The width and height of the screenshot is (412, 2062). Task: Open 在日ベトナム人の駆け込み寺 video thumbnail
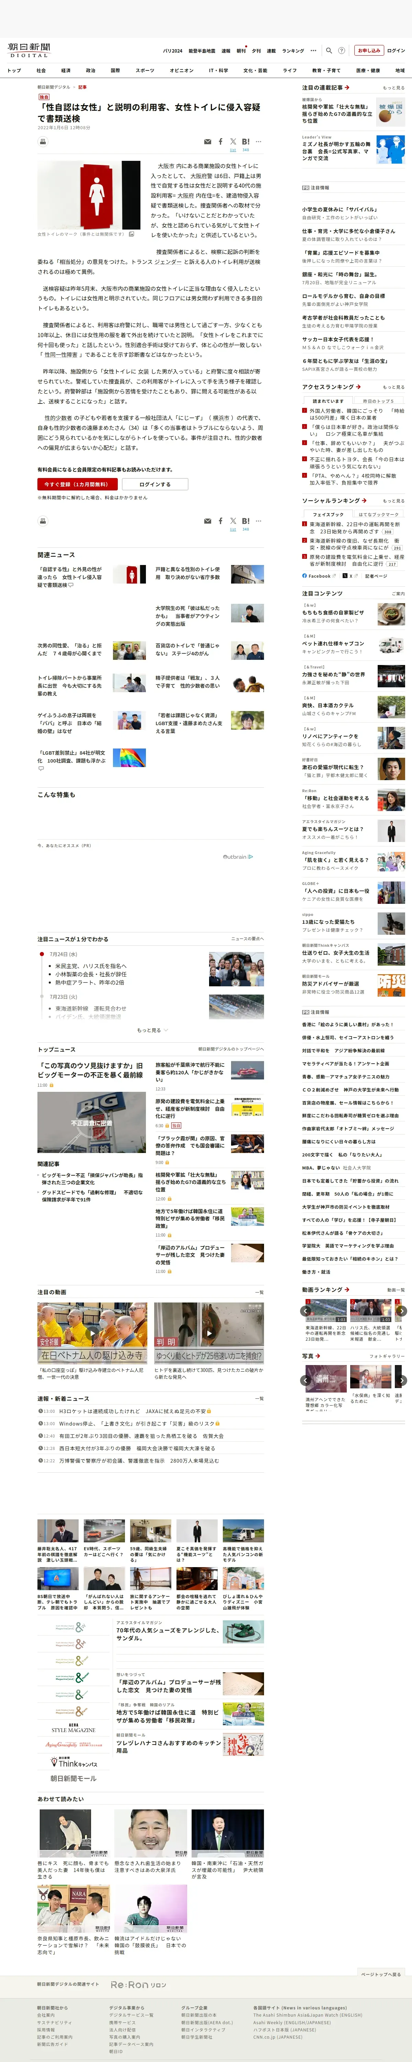[x=92, y=1333]
